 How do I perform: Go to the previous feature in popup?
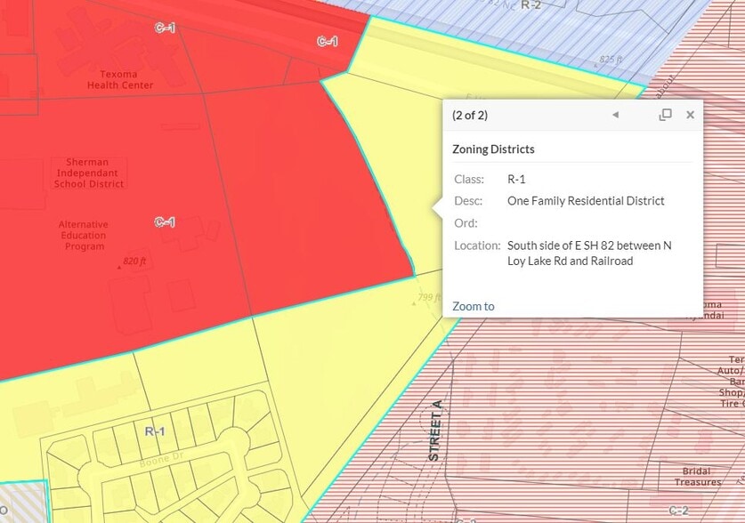pyautogui.click(x=615, y=115)
